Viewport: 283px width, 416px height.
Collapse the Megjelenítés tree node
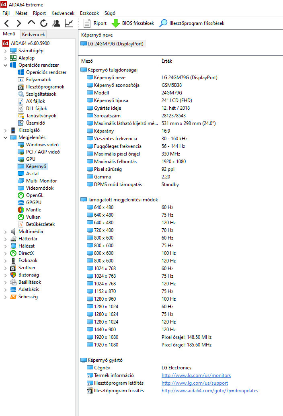point(6,137)
